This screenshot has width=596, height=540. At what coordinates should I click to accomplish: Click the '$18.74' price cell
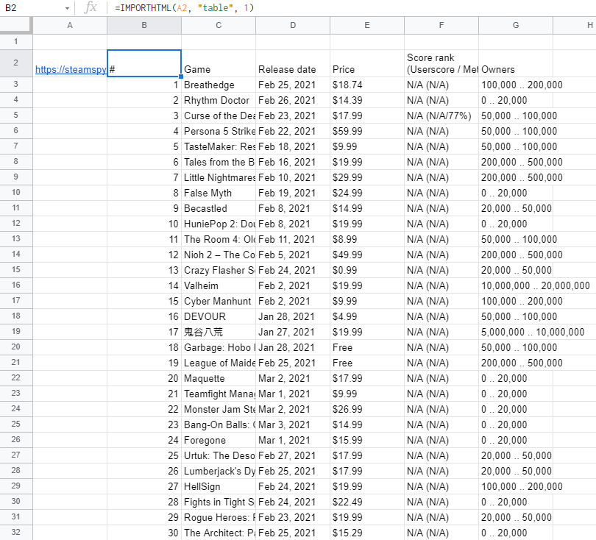(367, 85)
